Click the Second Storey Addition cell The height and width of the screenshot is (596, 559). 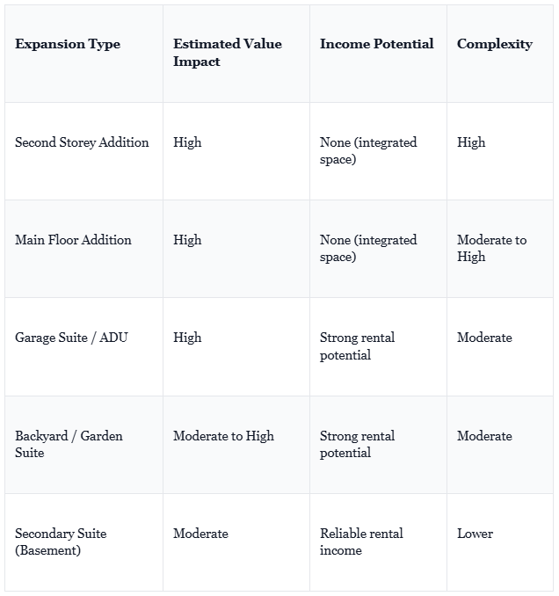coord(82,142)
